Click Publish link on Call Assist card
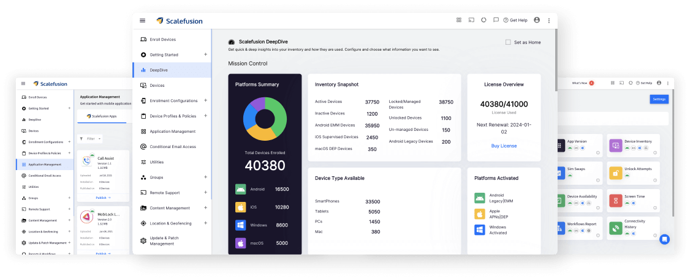The width and height of the screenshot is (690, 279). [x=103, y=198]
